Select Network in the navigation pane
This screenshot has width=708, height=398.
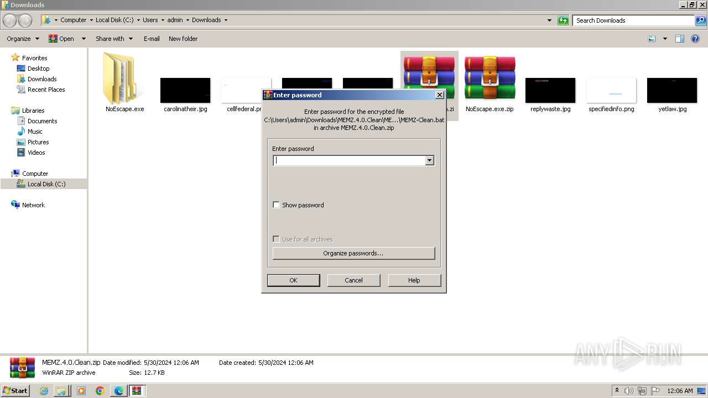tap(33, 205)
